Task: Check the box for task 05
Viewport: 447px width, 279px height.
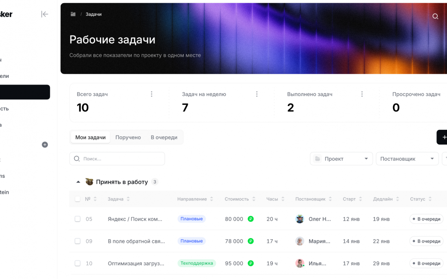Action: [78, 219]
